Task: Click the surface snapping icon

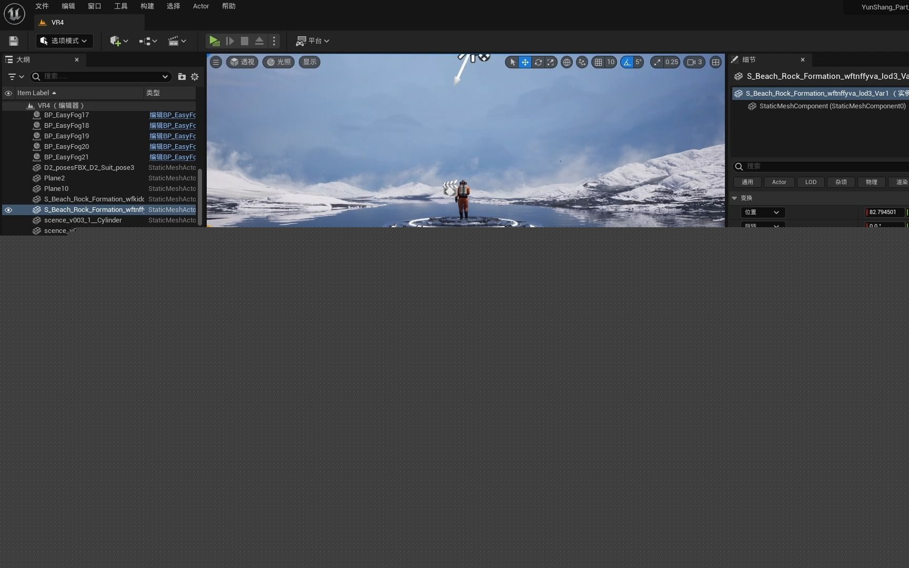Action: (582, 62)
